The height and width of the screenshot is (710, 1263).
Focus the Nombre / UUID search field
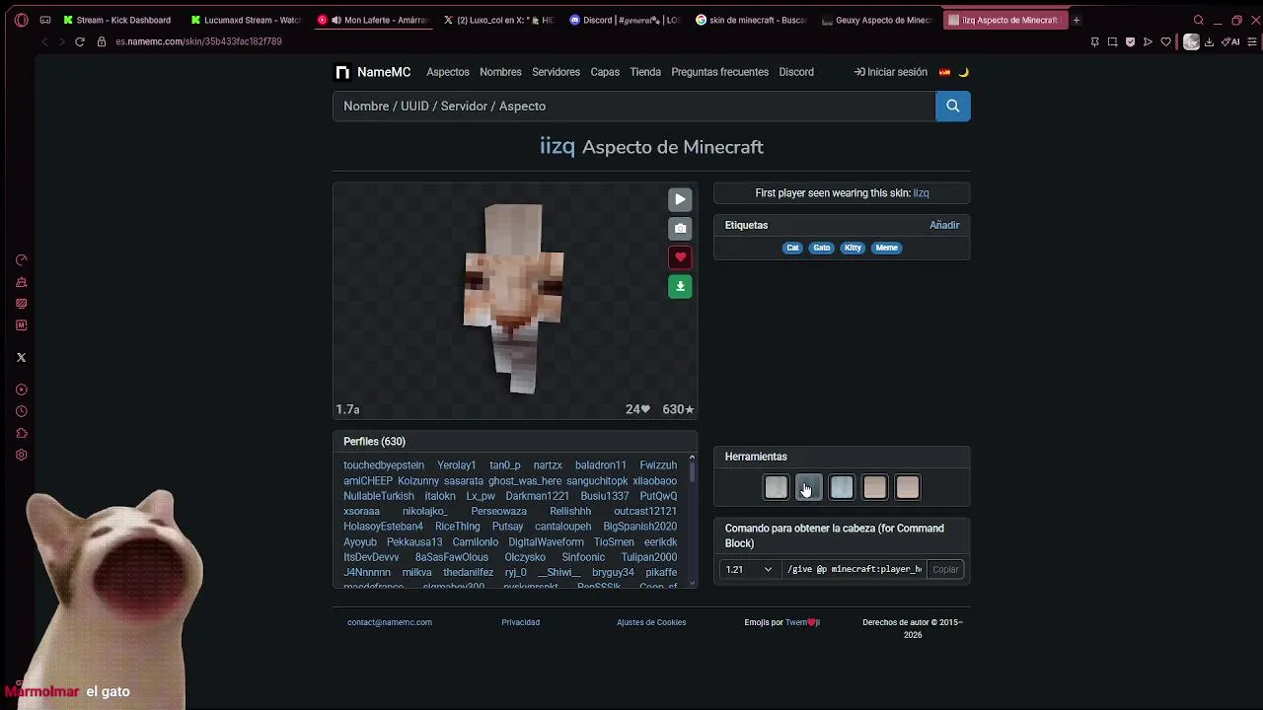click(x=633, y=106)
